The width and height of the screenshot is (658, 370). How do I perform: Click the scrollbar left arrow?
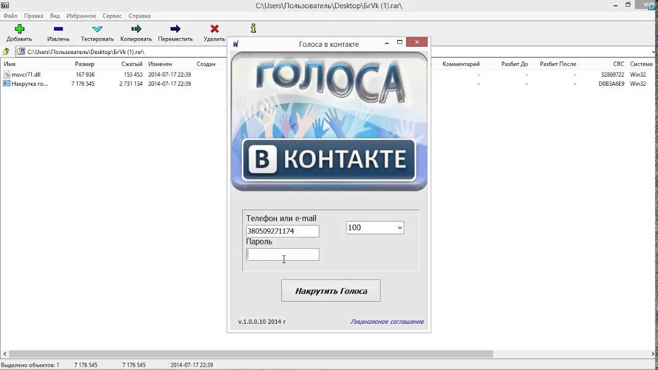5,354
